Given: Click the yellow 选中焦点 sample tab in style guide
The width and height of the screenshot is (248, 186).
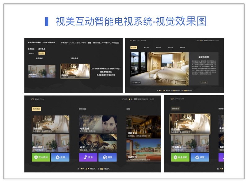Looking at the screenshot, I should [x=42, y=53].
